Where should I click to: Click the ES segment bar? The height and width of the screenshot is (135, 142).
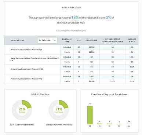(100, 124)
